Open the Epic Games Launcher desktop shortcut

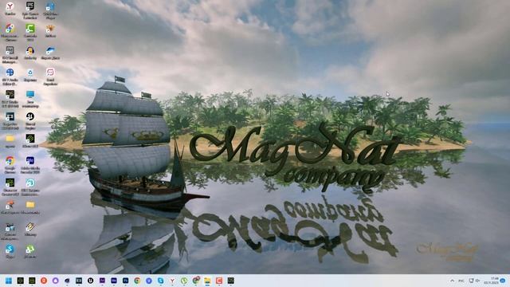[30, 10]
